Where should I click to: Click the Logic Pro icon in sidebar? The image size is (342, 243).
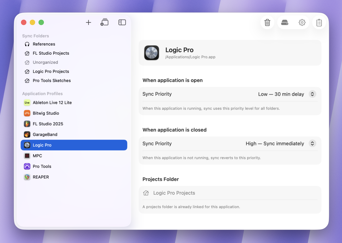(27, 145)
